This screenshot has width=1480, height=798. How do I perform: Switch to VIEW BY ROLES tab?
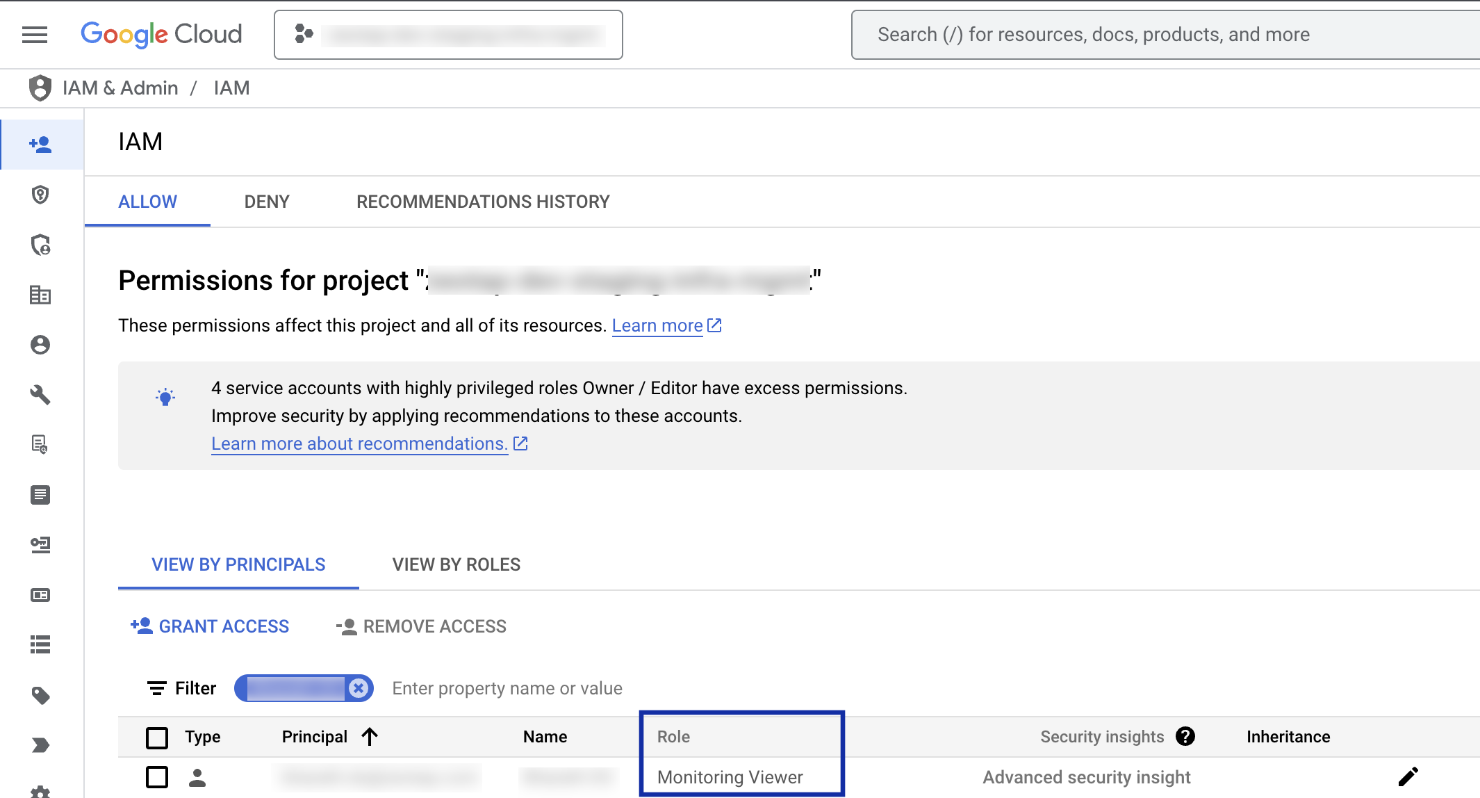[x=456, y=564]
